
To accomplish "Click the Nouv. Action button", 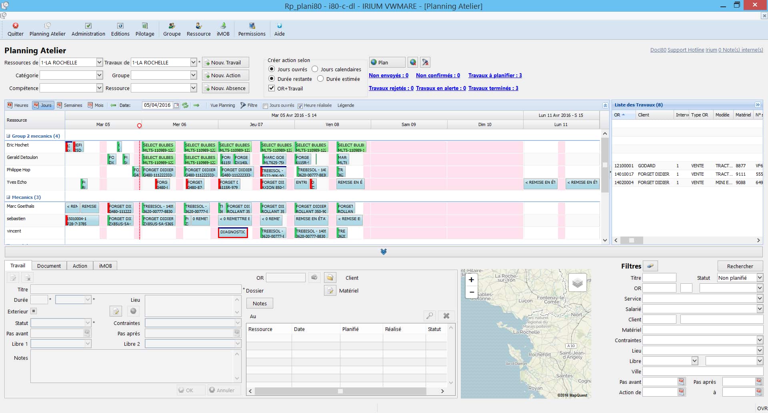I will click(225, 75).
